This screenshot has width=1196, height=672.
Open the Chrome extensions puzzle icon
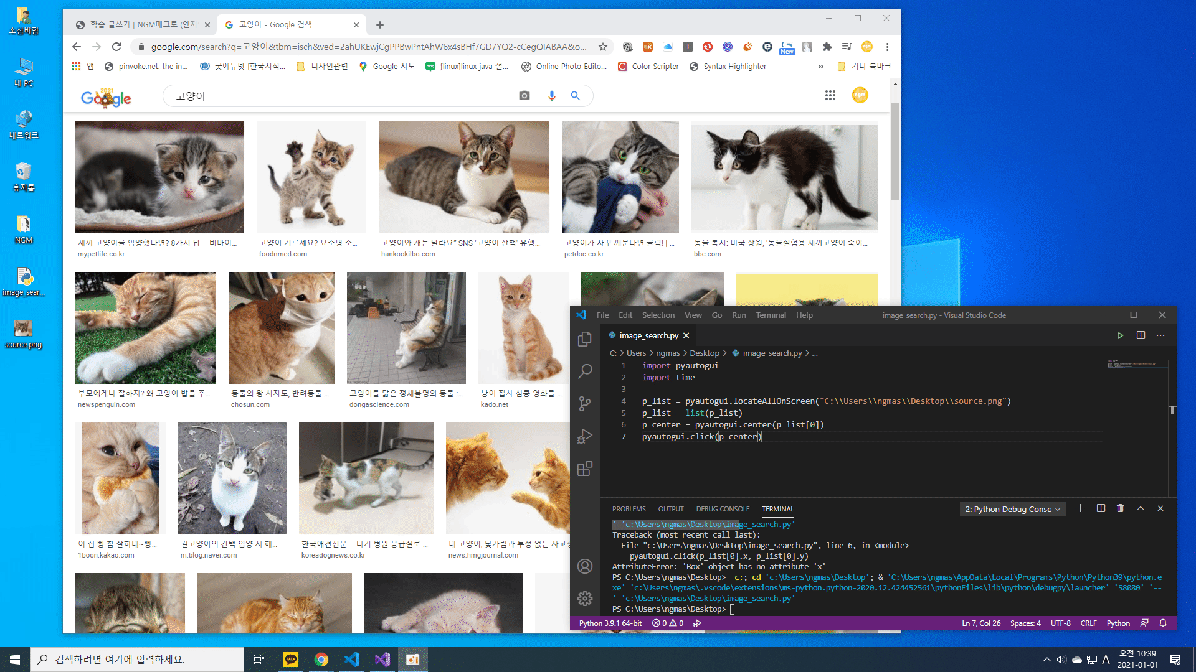click(827, 47)
